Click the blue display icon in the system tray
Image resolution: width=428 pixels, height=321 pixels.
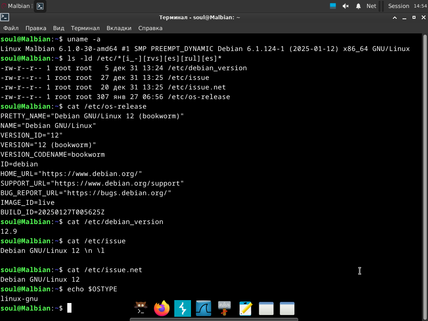click(333, 6)
